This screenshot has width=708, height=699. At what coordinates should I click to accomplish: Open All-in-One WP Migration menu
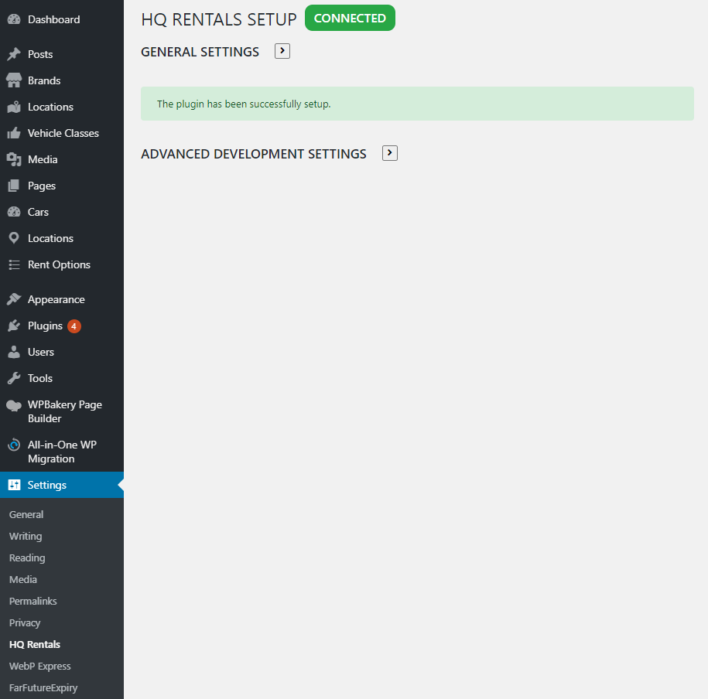pos(62,452)
